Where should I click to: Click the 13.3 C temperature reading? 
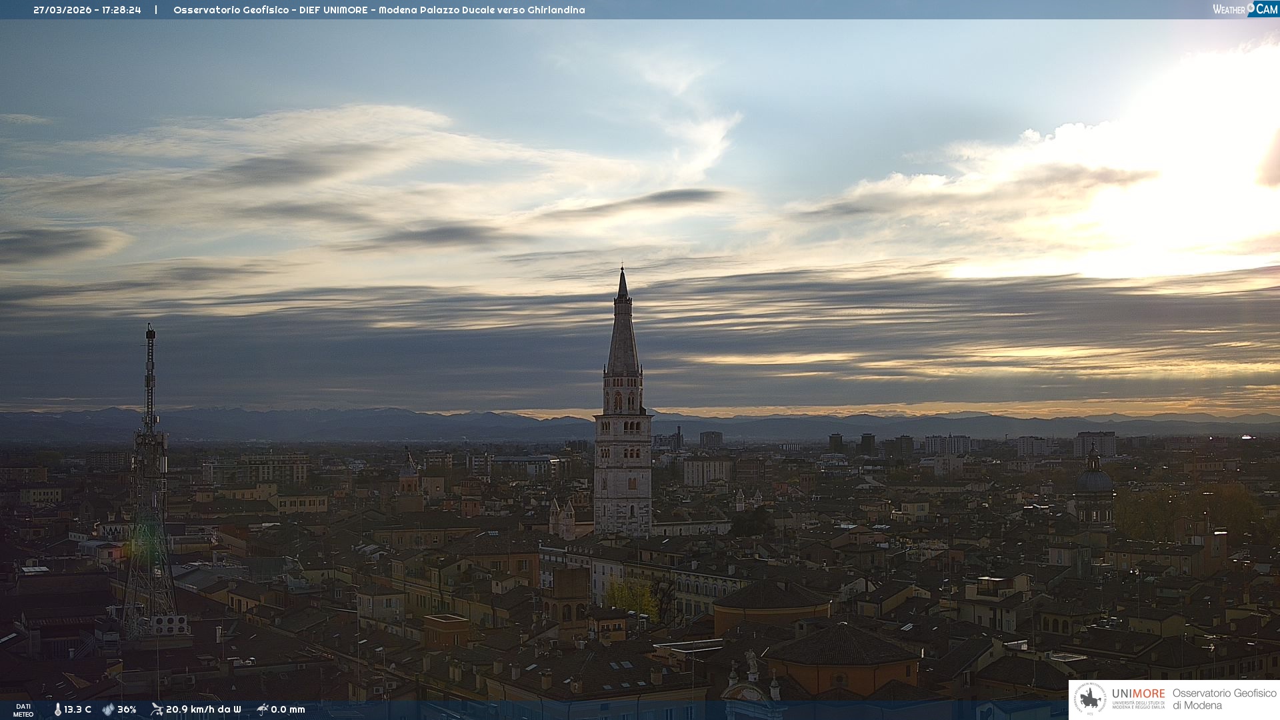pyautogui.click(x=77, y=709)
